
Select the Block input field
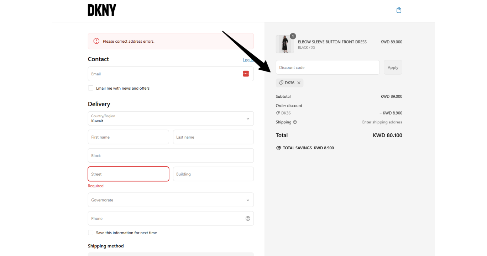[171, 155]
